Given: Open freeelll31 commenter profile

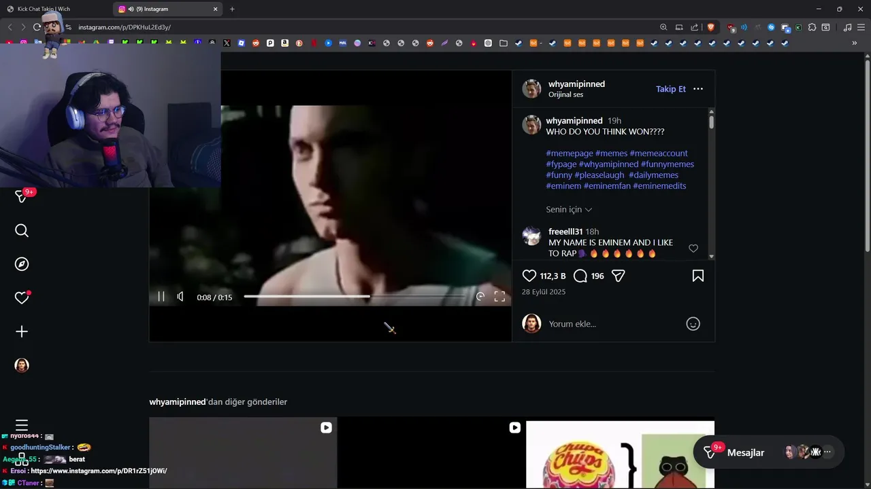Looking at the screenshot, I should click(565, 232).
